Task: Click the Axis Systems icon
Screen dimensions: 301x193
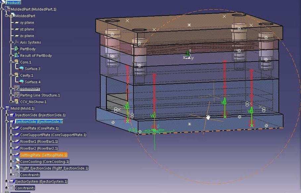Action: tap(17, 42)
